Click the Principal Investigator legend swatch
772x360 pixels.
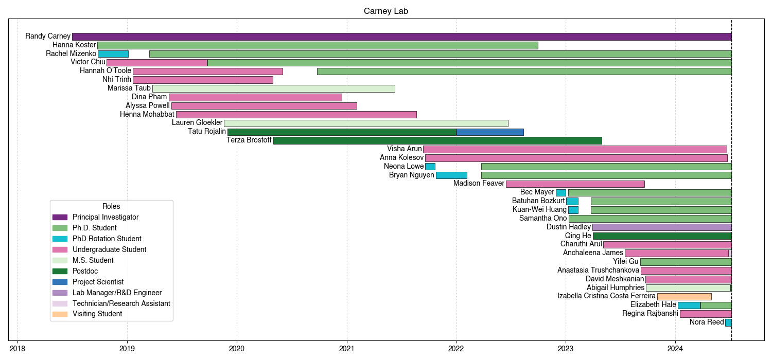[x=60, y=217]
